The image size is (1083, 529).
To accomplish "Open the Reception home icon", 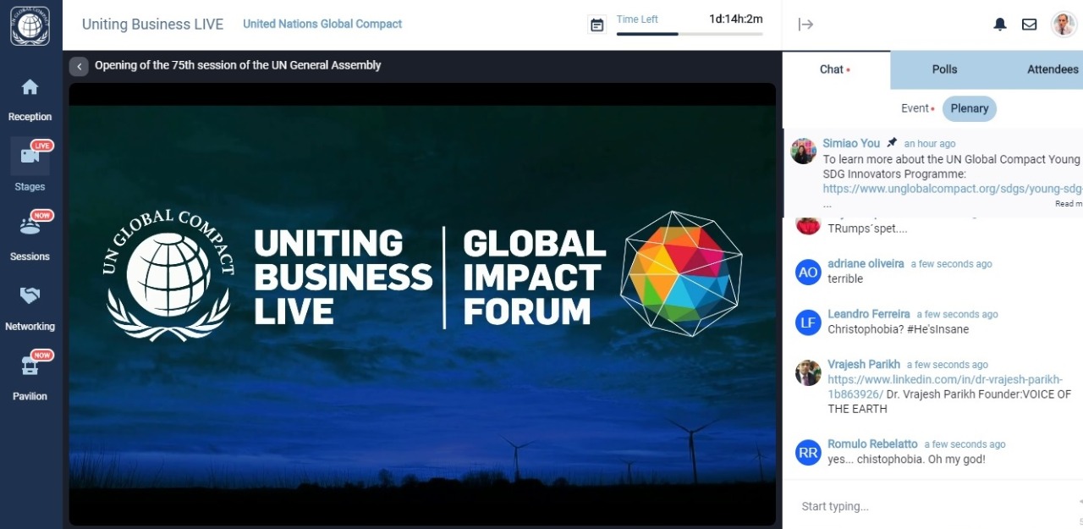I will (30, 87).
